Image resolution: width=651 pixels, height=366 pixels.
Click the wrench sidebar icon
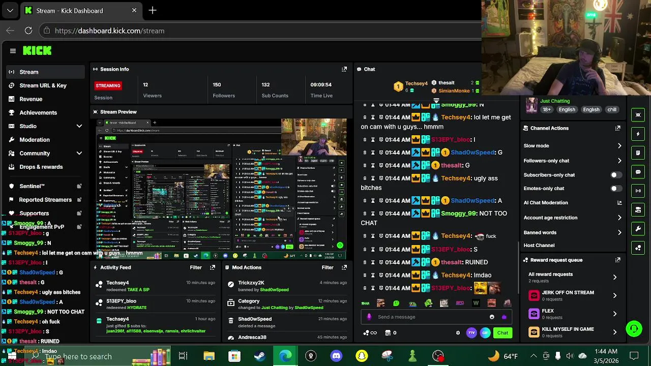pos(638,229)
